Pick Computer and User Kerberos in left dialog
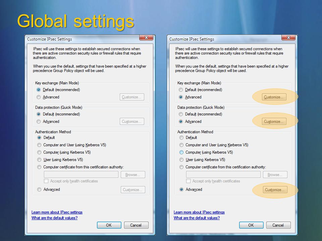The width and height of the screenshot is (322, 241). click(39, 145)
